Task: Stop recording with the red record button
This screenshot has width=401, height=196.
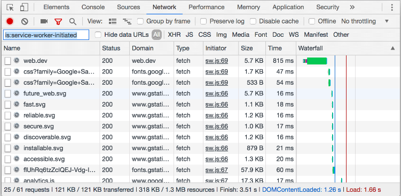Action: [10, 21]
